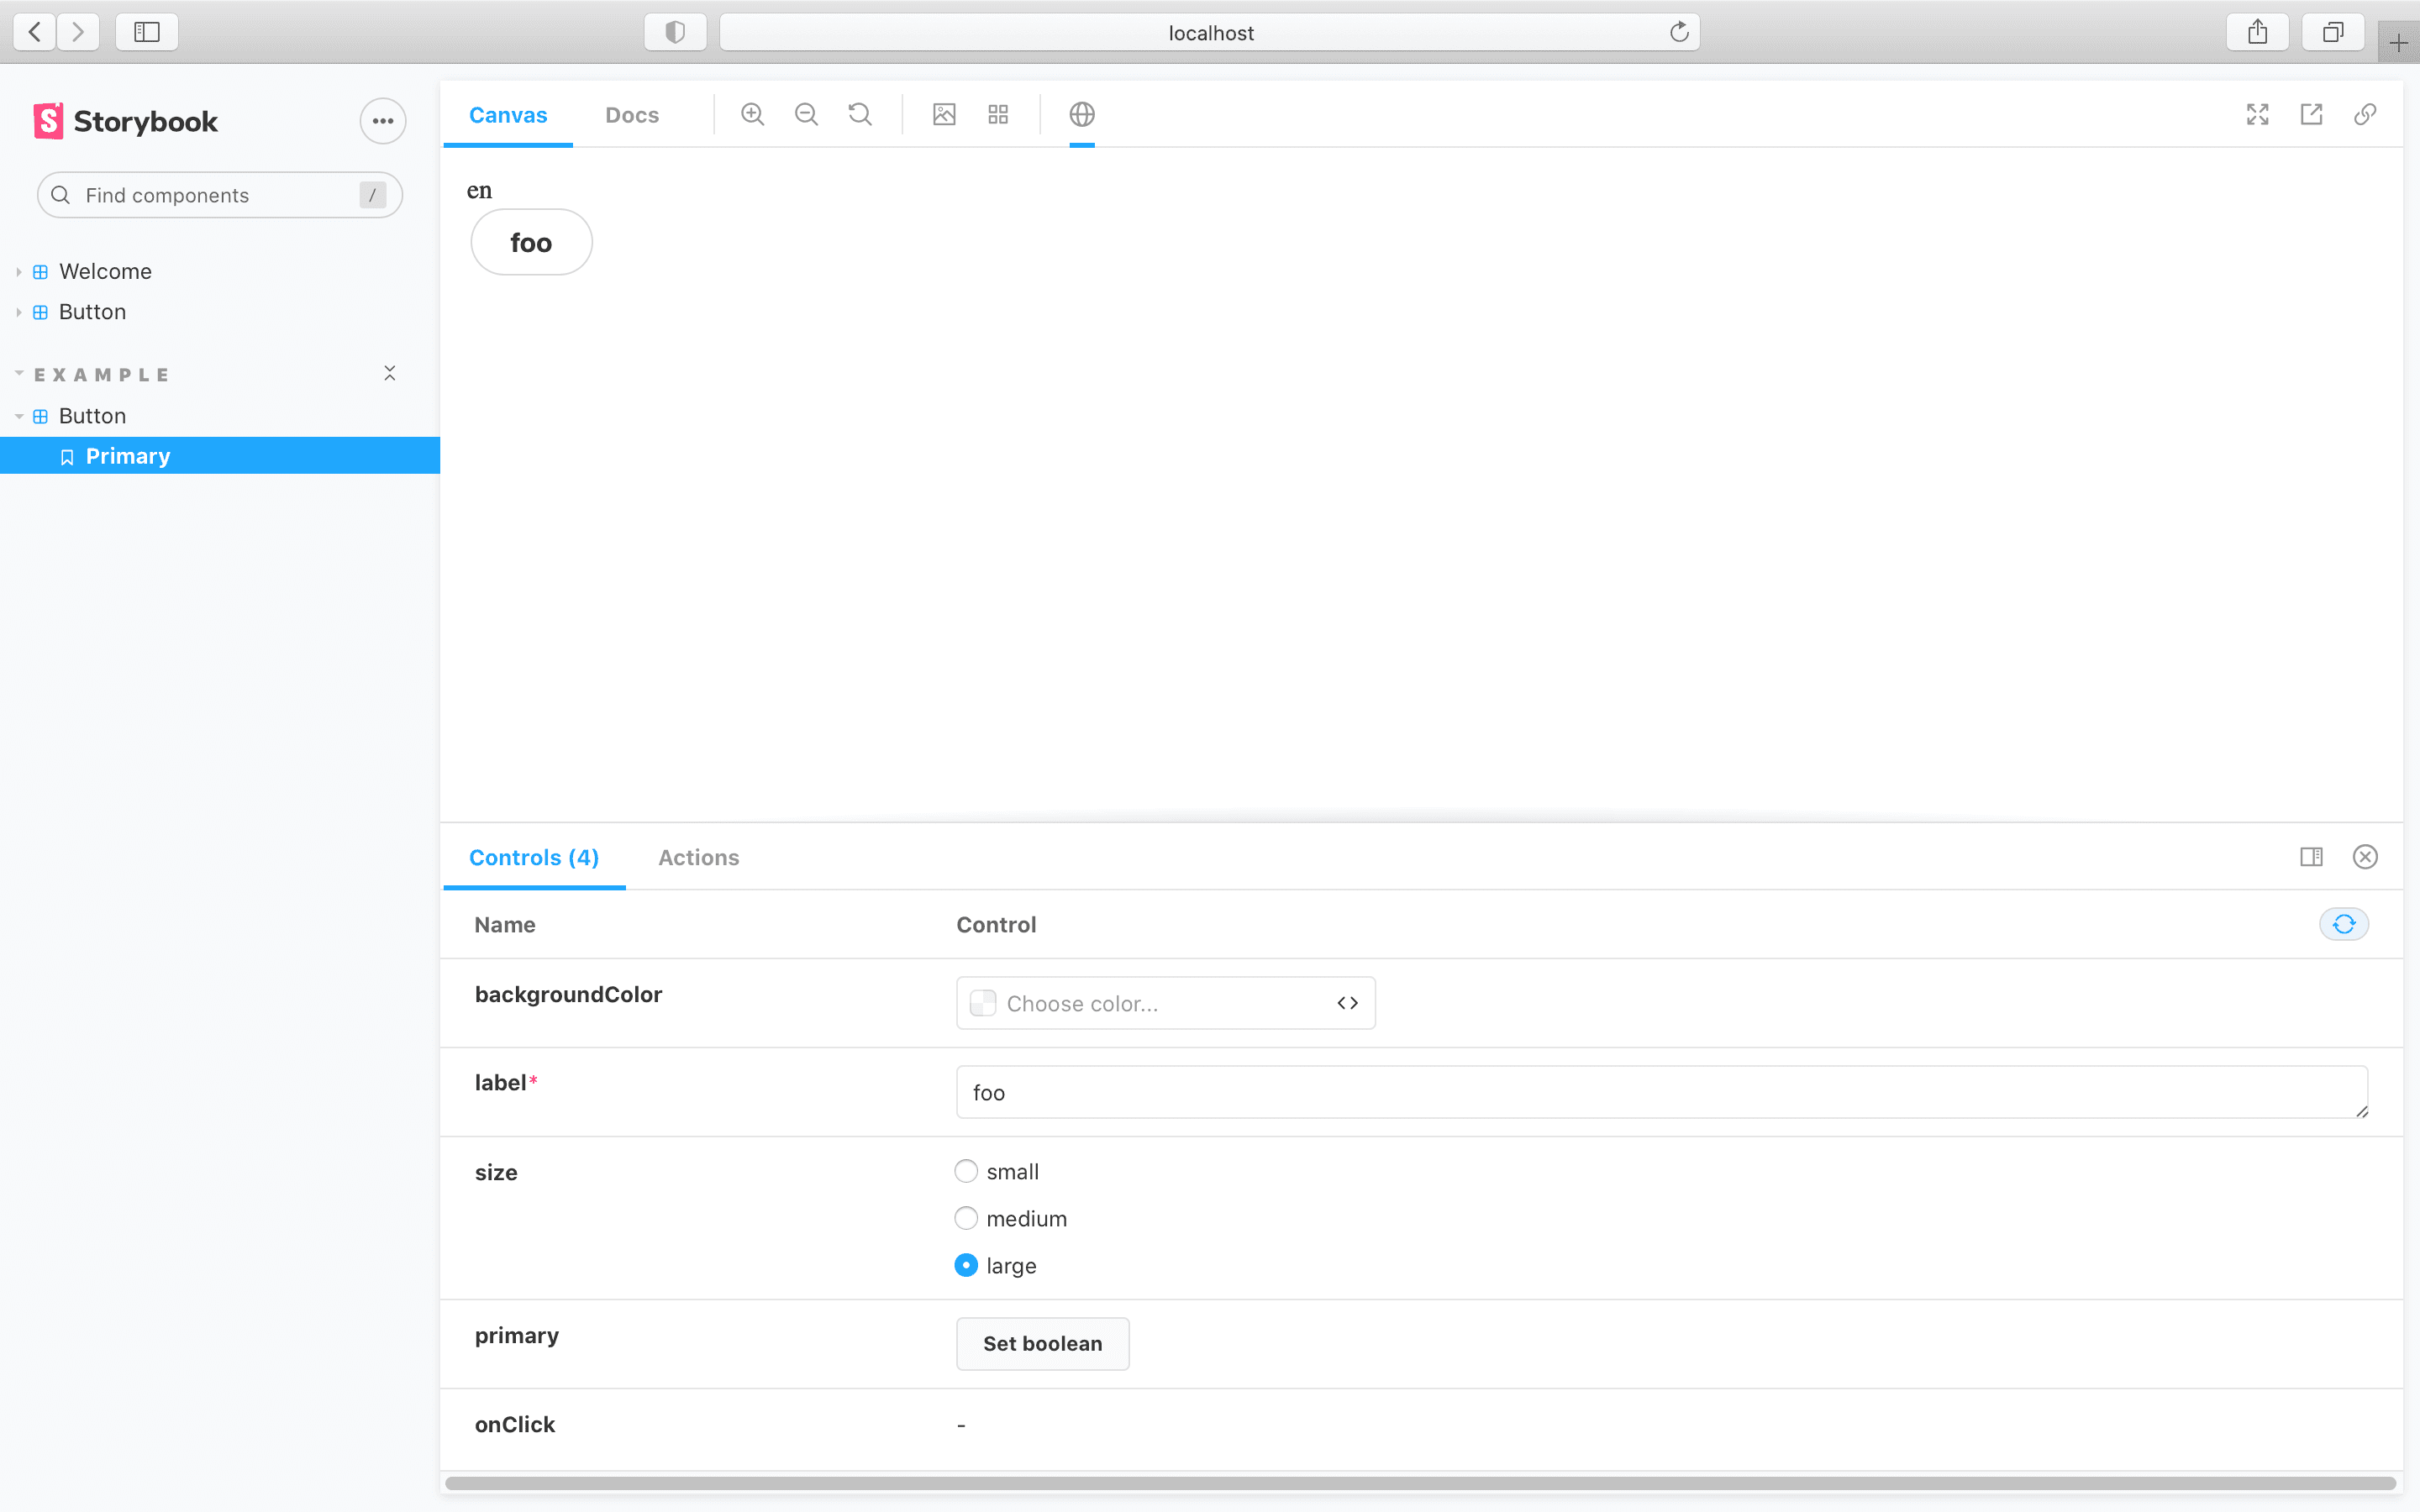Expand the Button component in sidebar
The image size is (2420, 1512).
(19, 310)
